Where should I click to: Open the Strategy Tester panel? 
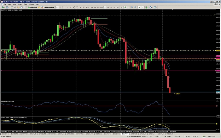pos(25,7)
